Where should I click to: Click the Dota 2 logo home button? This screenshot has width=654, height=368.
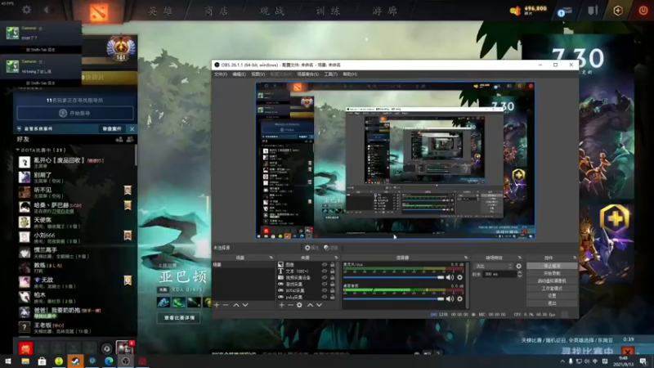(x=99, y=11)
